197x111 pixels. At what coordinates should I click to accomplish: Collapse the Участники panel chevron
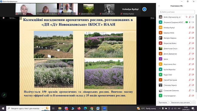tap(159, 6)
